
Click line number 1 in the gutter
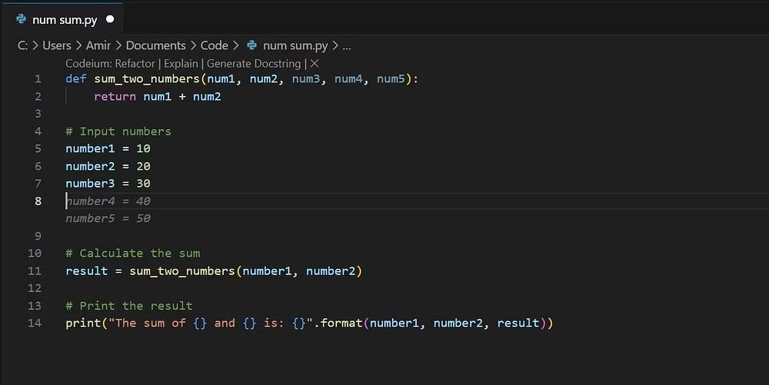(x=38, y=79)
